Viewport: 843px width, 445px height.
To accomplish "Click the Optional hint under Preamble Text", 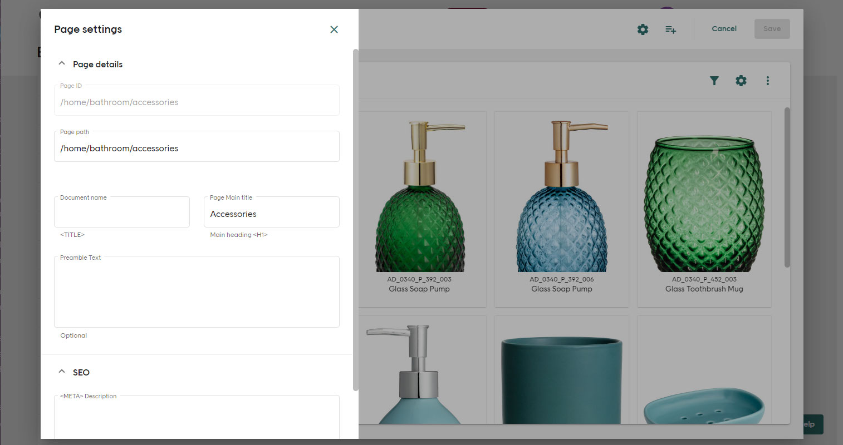I will 73,335.
